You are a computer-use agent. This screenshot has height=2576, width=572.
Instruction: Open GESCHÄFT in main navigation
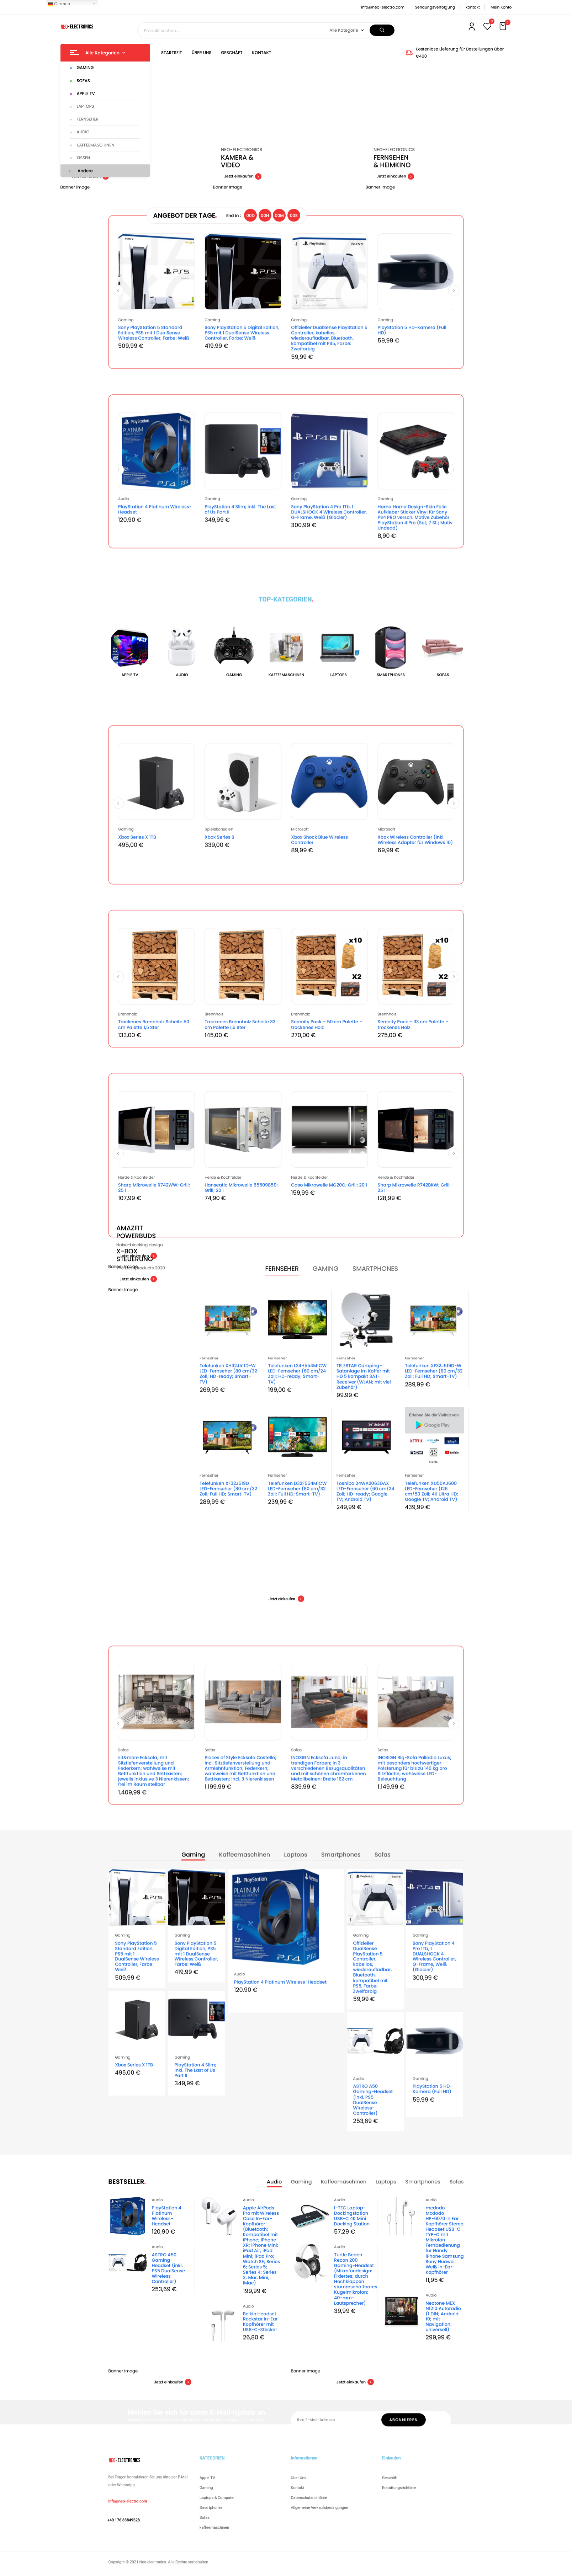click(232, 53)
